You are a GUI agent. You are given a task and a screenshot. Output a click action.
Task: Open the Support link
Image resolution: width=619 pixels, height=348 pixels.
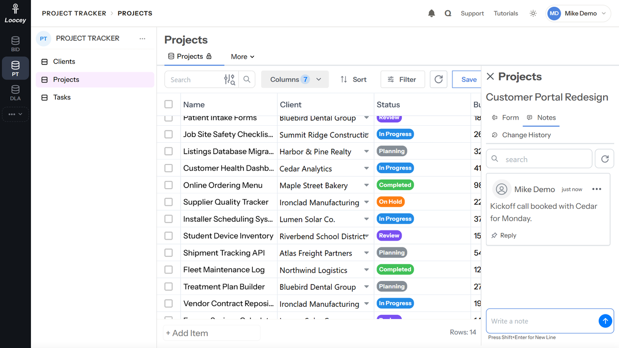(x=472, y=13)
